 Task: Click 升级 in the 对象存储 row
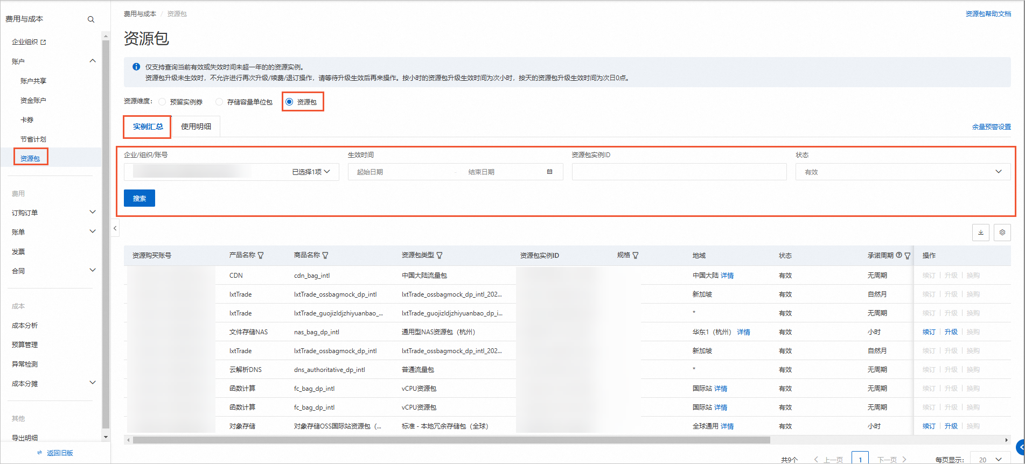(x=951, y=426)
